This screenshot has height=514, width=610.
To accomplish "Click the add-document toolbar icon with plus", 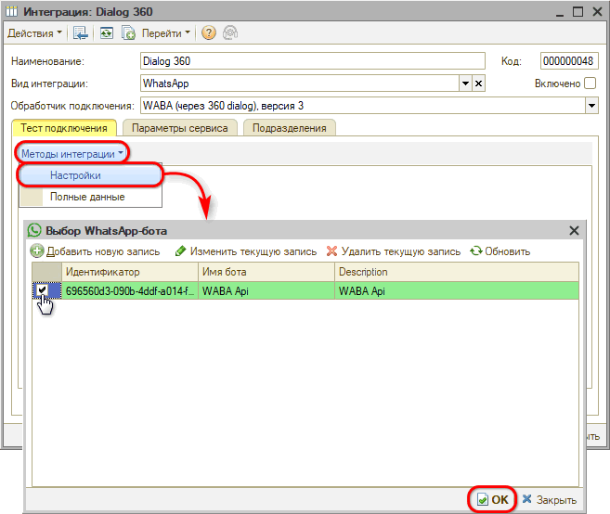I will (129, 32).
